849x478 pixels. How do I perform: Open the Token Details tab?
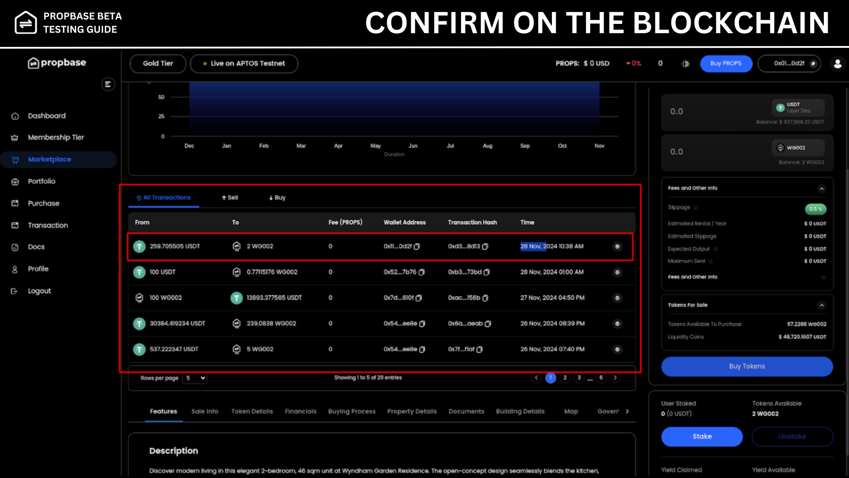252,412
